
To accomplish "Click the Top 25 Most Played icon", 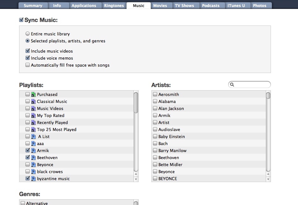I will click(33, 129).
